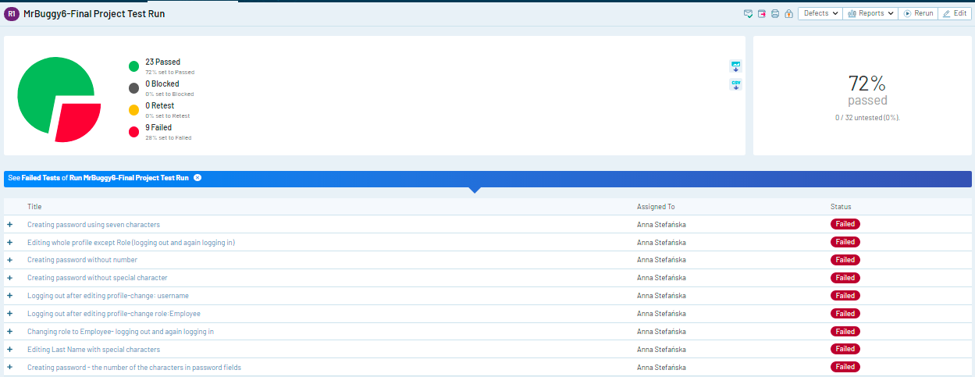Click the Status column header

[841, 207]
